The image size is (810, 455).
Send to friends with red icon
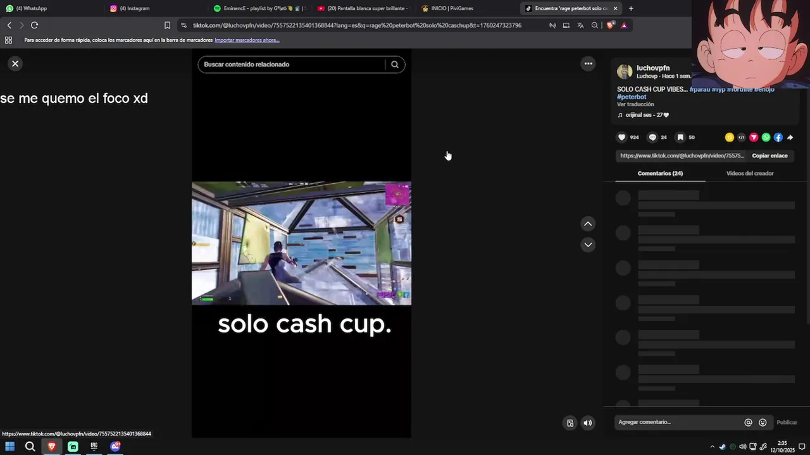coord(754,137)
